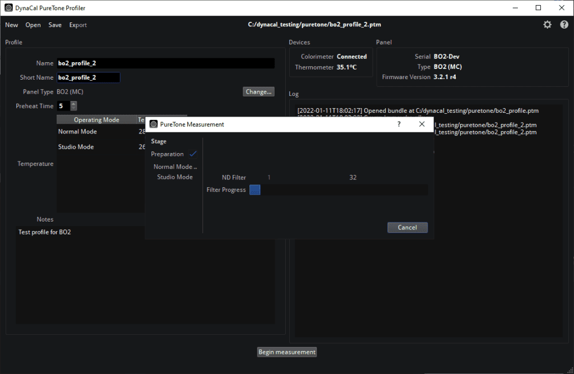Click the Thermometer 35.1°C reading

pos(346,67)
